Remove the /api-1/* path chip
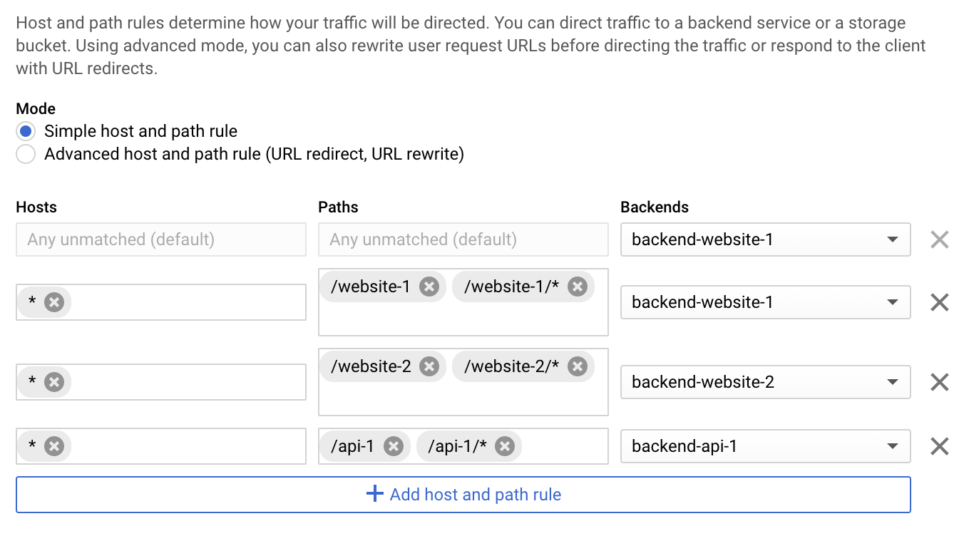 (505, 446)
